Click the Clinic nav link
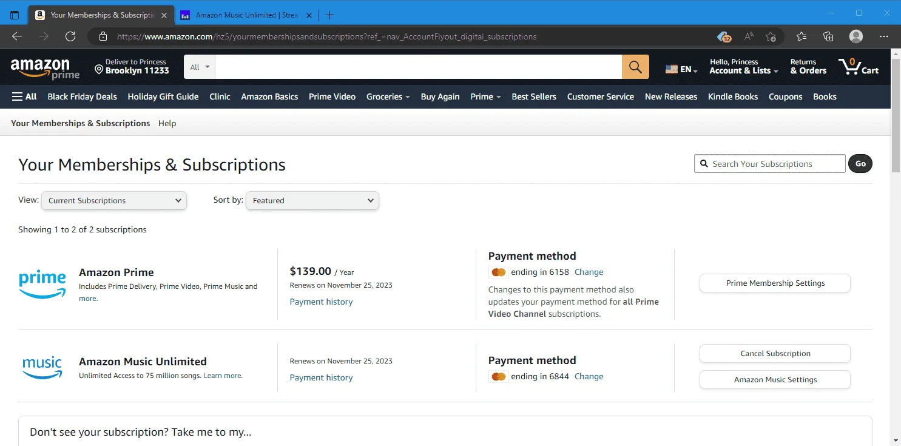The image size is (901, 446). (x=220, y=96)
